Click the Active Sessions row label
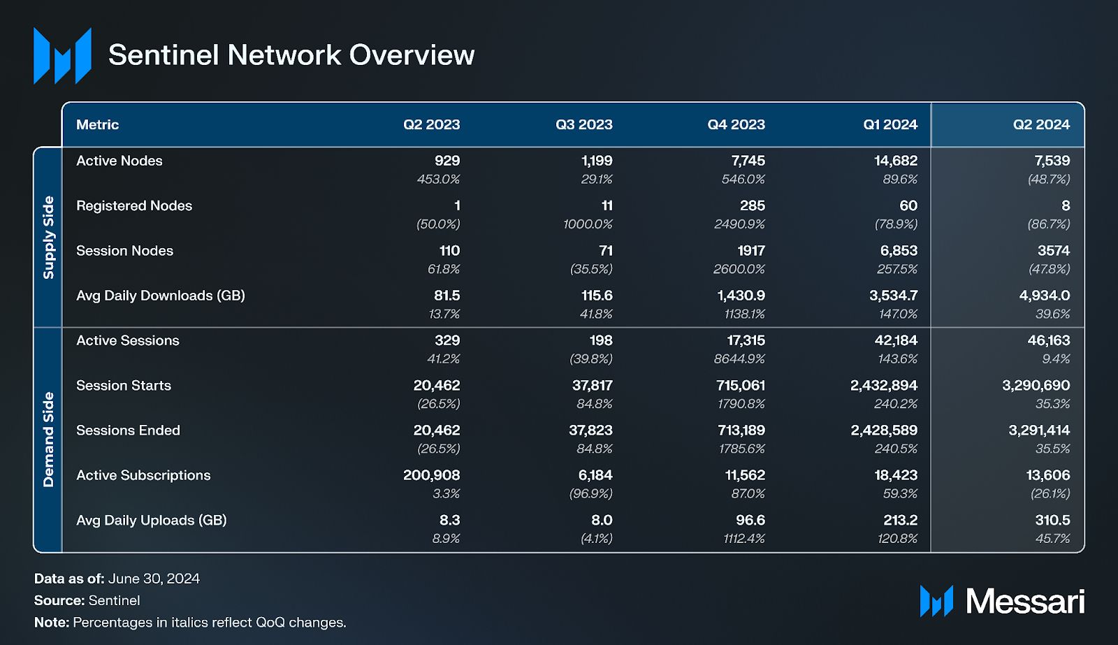This screenshot has width=1118, height=645. click(x=128, y=340)
